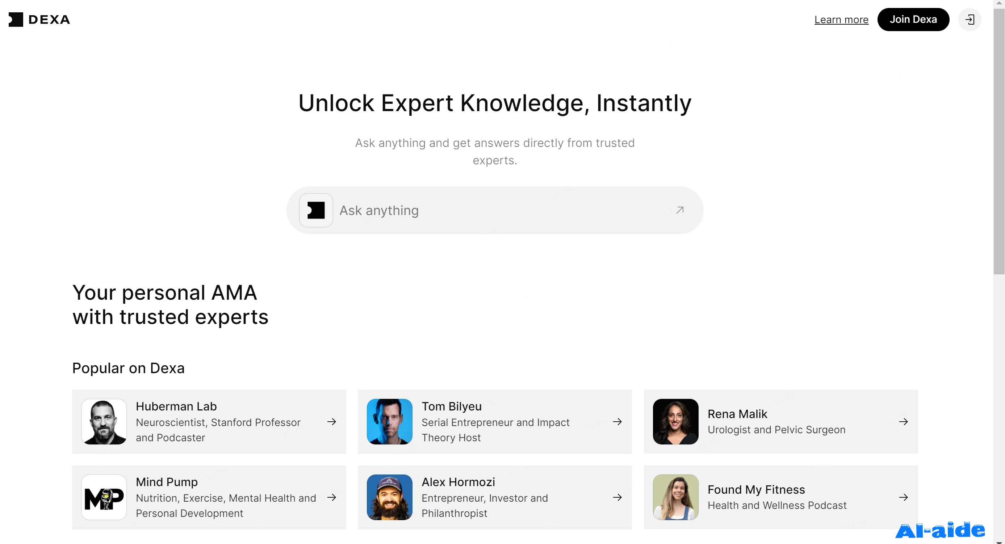Click the arrow on the Tom Bilyeu card
1005x544 pixels.
(x=617, y=422)
